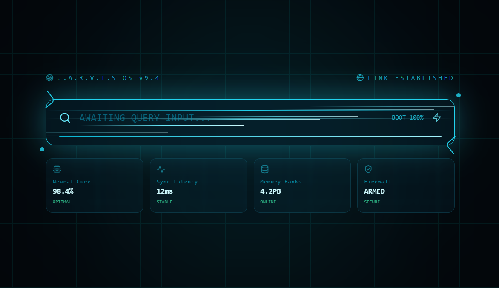This screenshot has height=288, width=499.
Task: Click the lightning bolt icon
Action: click(437, 117)
